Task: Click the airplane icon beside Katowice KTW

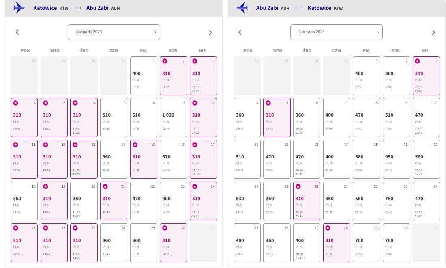Action: [19, 8]
